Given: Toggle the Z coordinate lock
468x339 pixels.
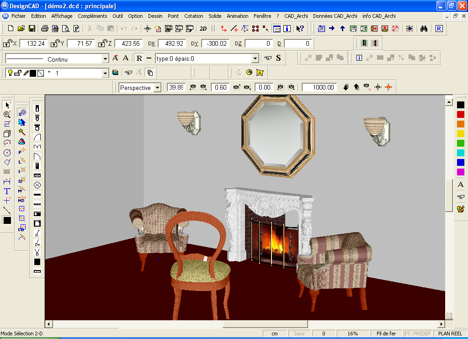Looking at the screenshot, I should point(102,43).
